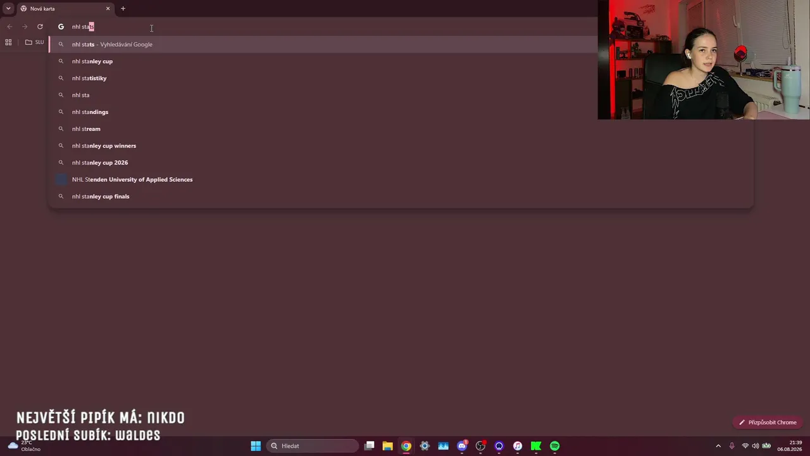The image size is (810, 456).
Task: Select suggestion "nhl stats - Vyhledávání Google"
Action: pyautogui.click(x=401, y=44)
